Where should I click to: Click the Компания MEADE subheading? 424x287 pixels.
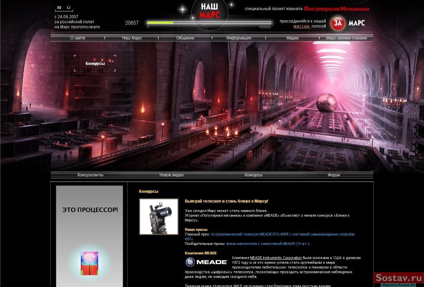click(x=201, y=253)
